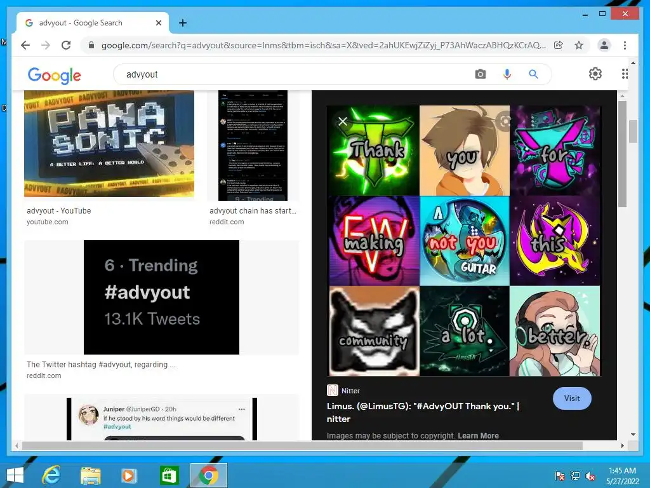The image size is (650, 488).
Task: Click the Google logo
Action: coord(55,75)
